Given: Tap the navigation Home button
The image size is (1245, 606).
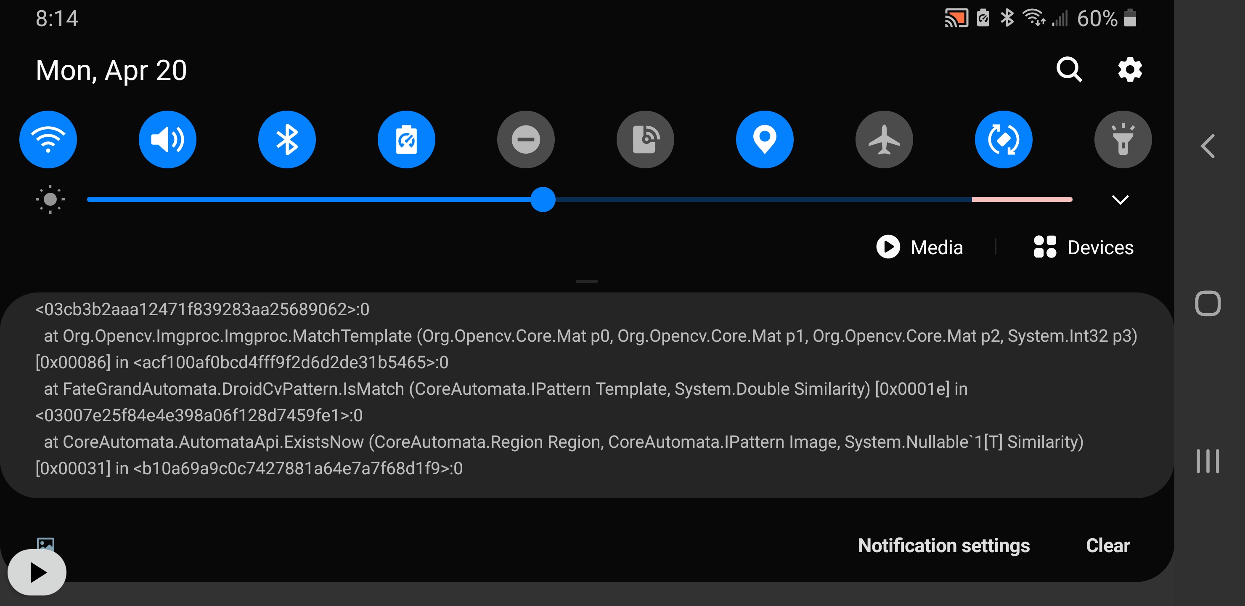Looking at the screenshot, I should click(x=1208, y=303).
